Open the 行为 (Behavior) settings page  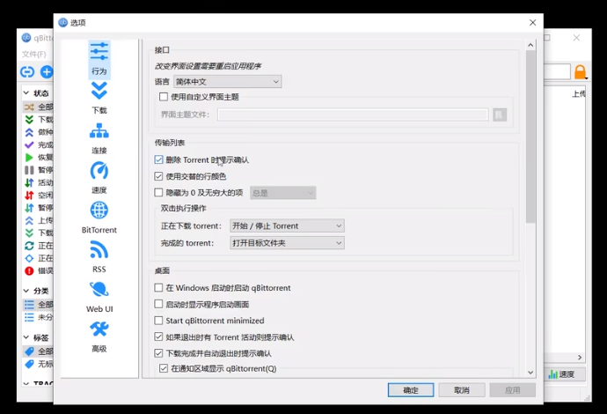point(99,59)
